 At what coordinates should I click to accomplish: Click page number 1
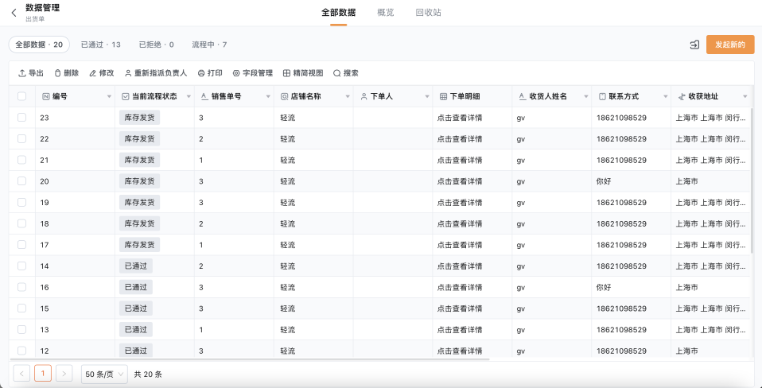(43, 374)
